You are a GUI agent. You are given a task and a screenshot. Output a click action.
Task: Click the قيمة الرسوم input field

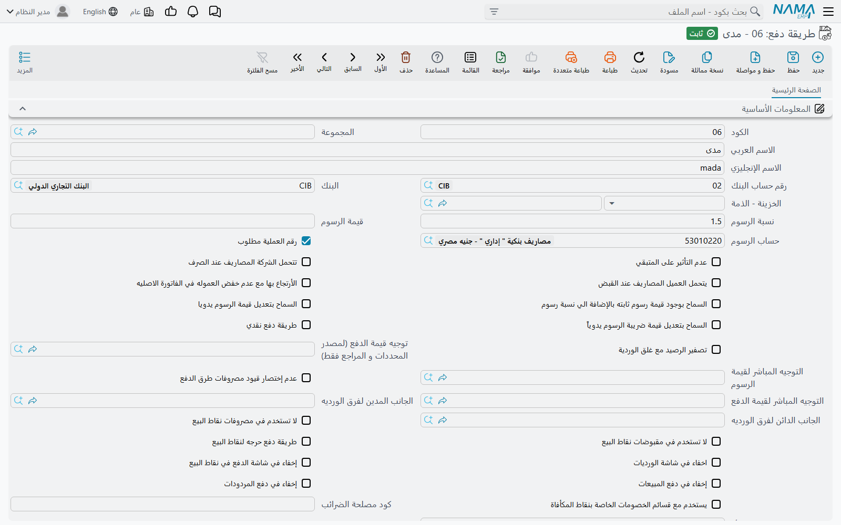[x=162, y=221]
